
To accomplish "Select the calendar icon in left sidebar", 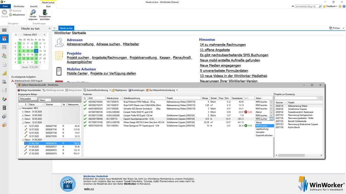I will [x=4, y=39].
